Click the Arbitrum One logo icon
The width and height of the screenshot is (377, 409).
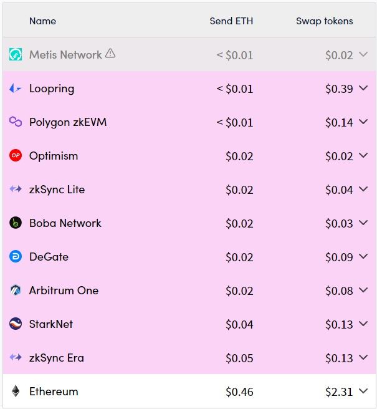point(16,291)
